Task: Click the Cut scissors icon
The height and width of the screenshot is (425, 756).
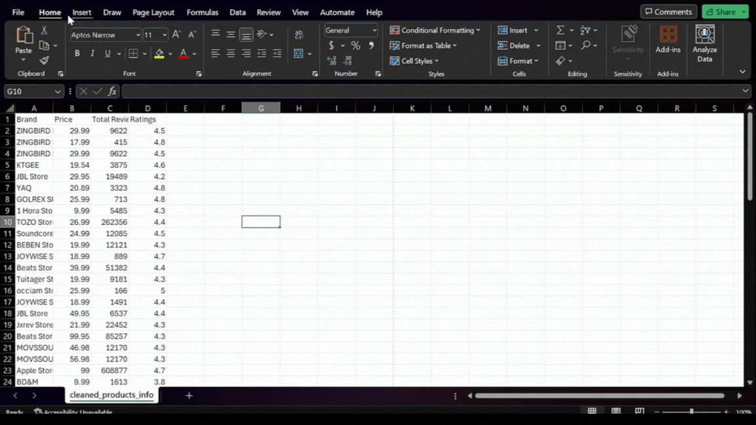Action: pos(44,30)
